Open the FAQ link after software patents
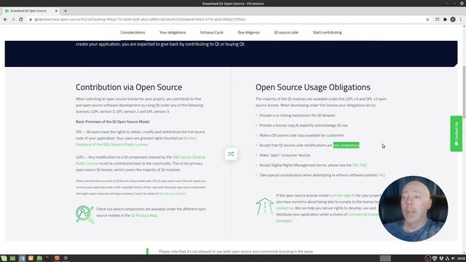 click(382, 175)
